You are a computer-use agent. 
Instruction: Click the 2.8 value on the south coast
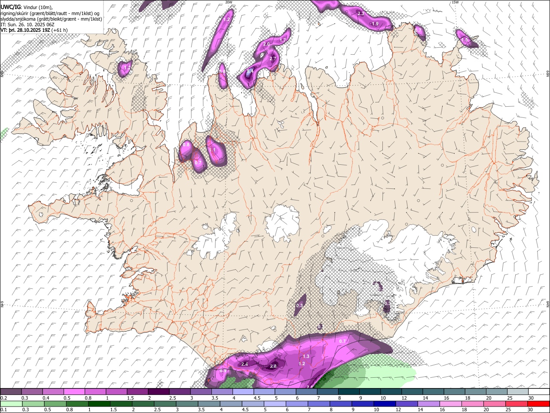[x=273, y=367]
